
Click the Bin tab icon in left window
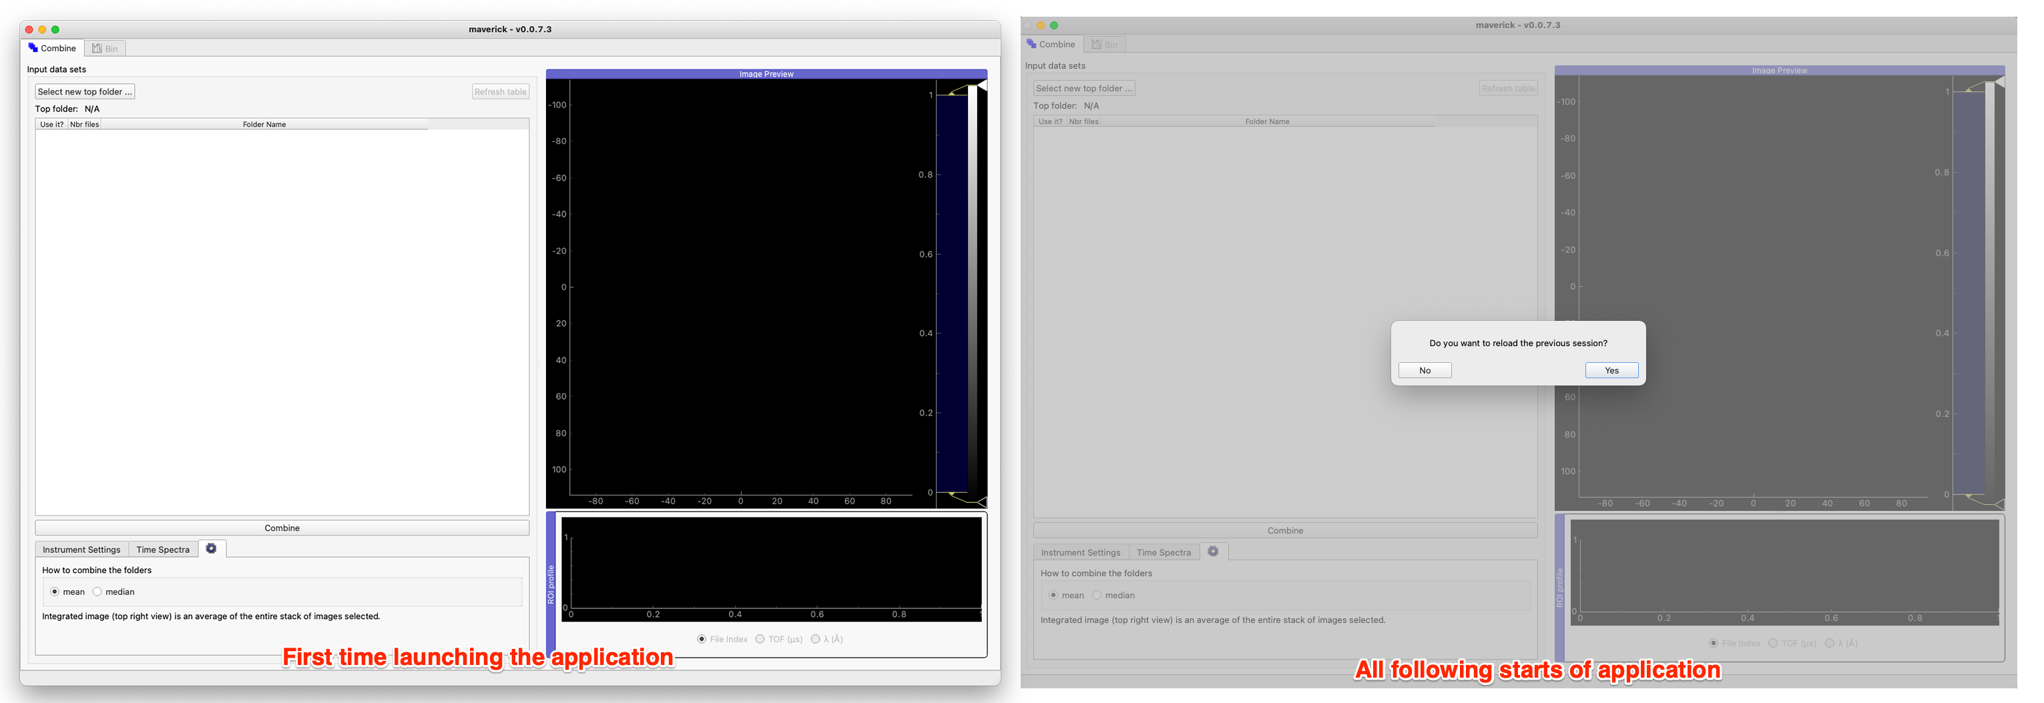[97, 48]
